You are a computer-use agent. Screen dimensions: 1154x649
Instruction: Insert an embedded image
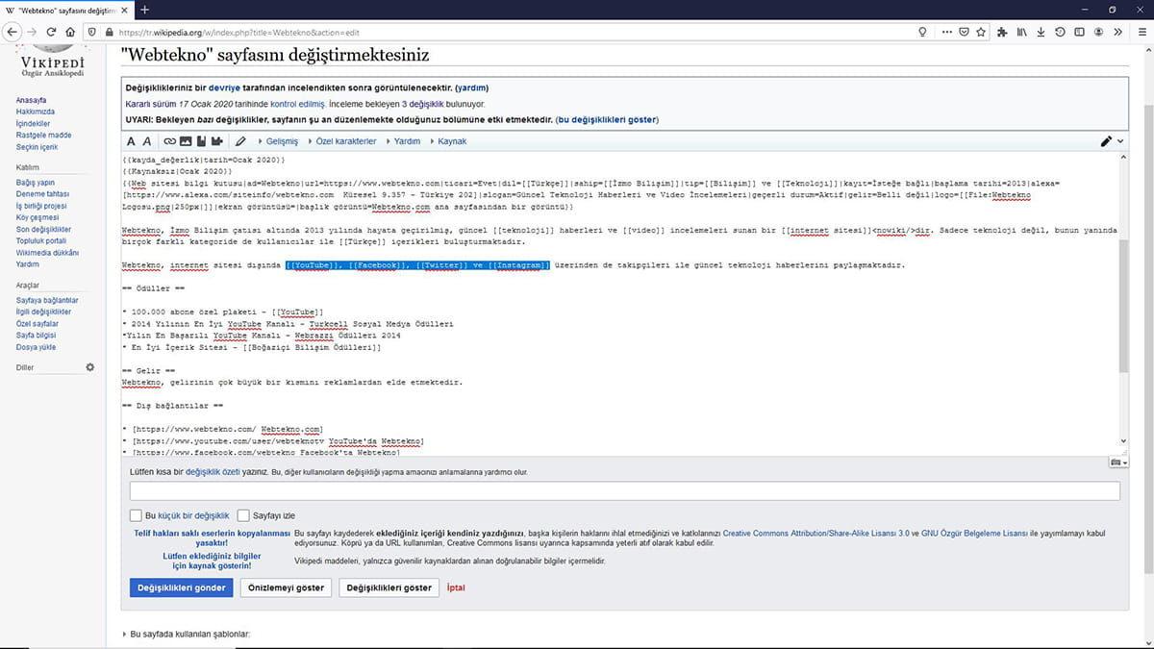(187, 141)
